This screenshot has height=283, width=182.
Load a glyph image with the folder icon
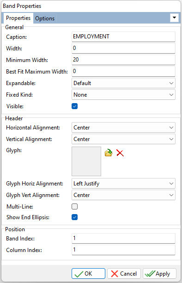(109, 153)
